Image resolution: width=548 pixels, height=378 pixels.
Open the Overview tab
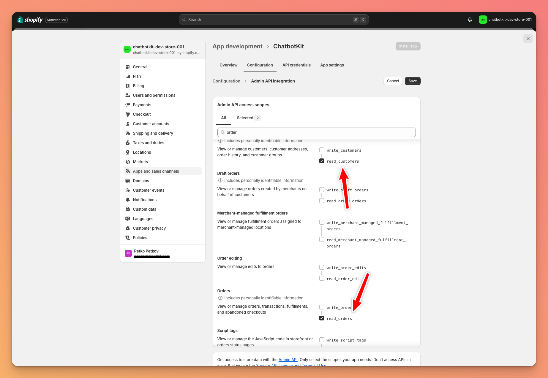pos(228,65)
